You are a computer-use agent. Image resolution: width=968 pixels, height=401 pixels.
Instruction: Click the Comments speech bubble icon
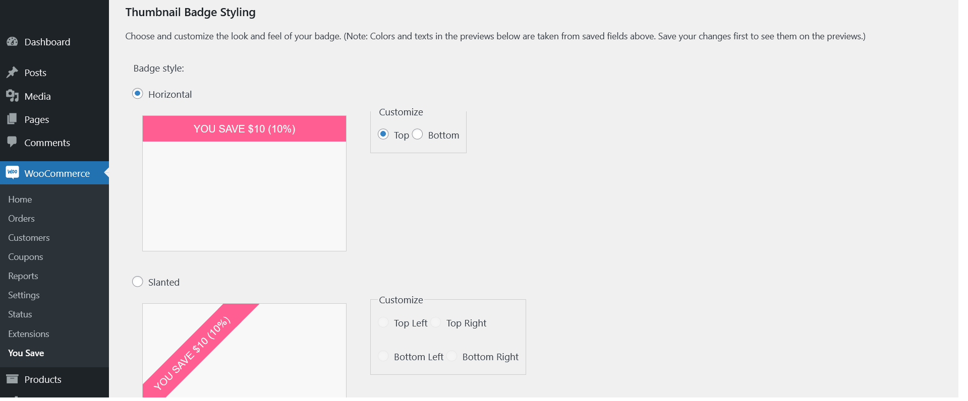pos(12,142)
